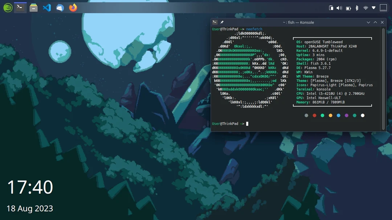Select the Wi-Fi network tray icon
This screenshot has width=392, height=220.
click(366, 7)
